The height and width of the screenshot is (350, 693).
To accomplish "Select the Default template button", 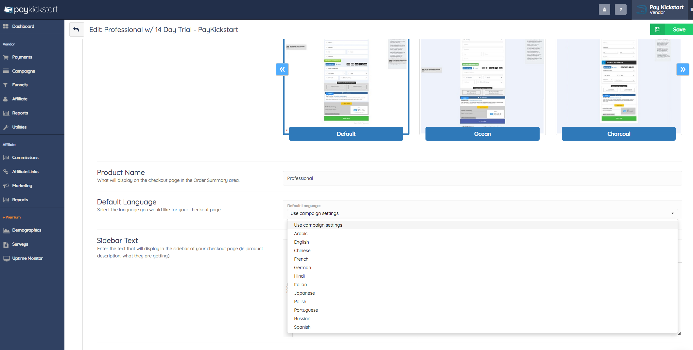I will tap(346, 134).
